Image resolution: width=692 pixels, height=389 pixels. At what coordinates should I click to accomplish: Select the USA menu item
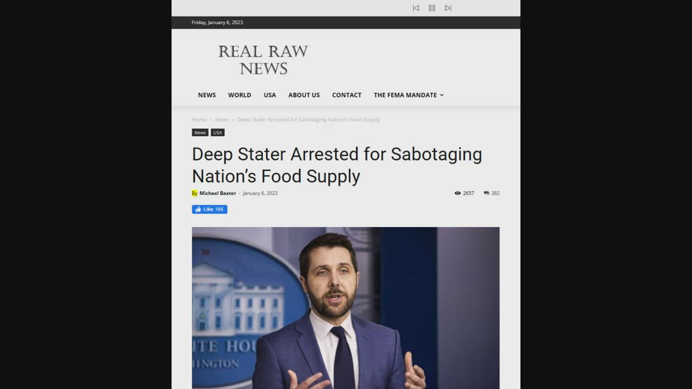coord(270,95)
